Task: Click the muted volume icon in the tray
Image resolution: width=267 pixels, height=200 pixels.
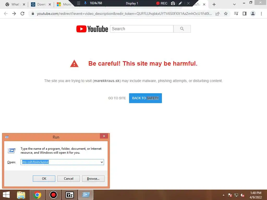Action: [242, 195]
